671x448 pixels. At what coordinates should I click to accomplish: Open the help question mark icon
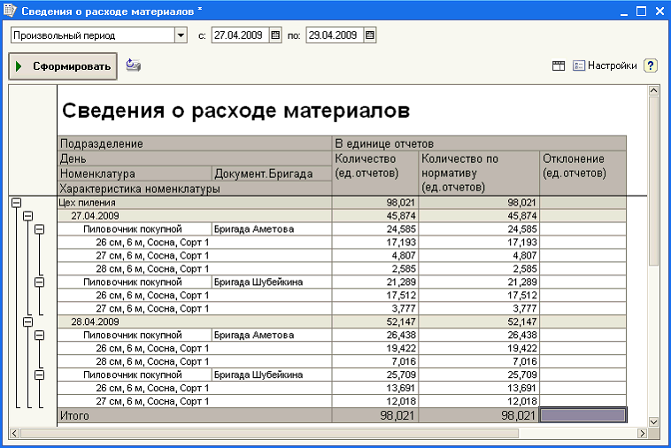651,66
